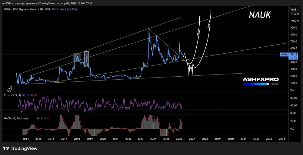Select the 513,5 price value in the symbol legend

click(54, 9)
